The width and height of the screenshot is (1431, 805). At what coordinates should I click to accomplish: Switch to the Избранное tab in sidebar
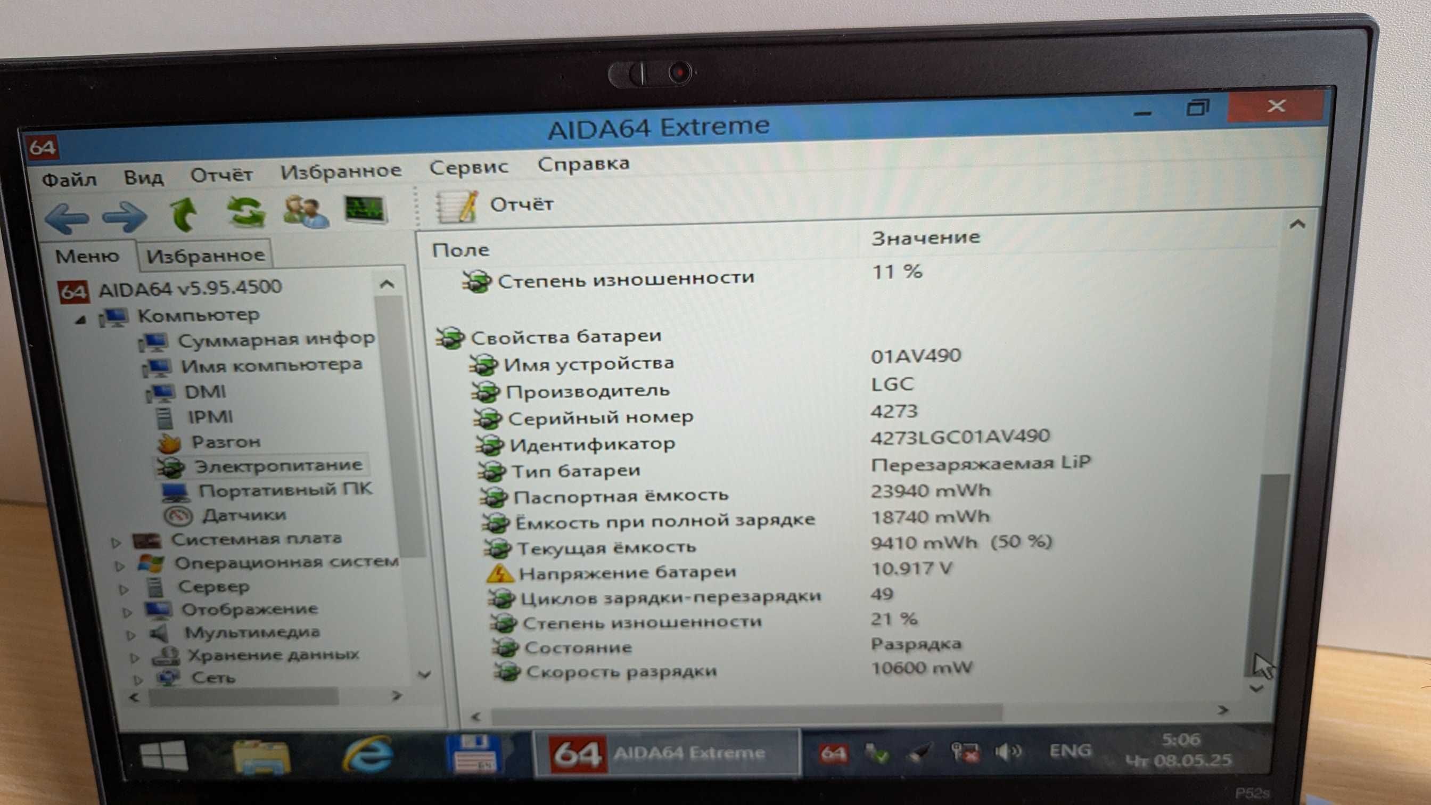pyautogui.click(x=205, y=256)
